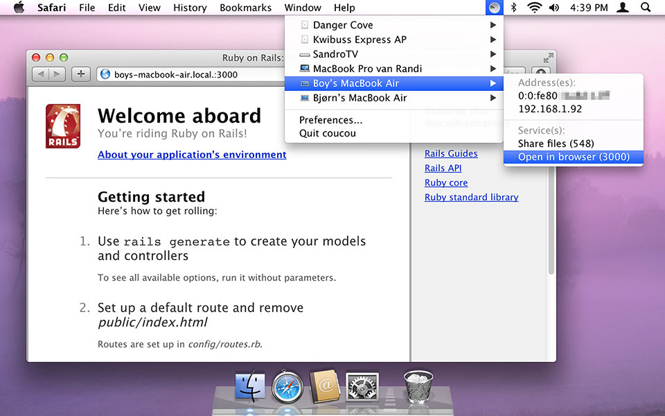Click the SandroTV device icon
Viewport: 665px width, 416px height.
[305, 55]
